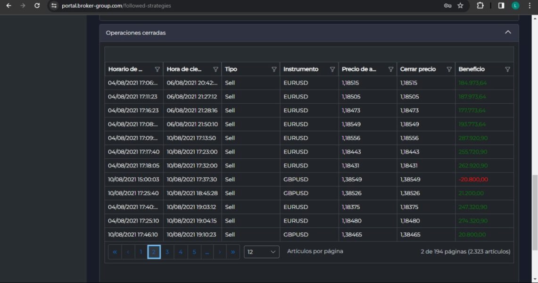Select open time 10/08/2021 15:00:03
This screenshot has height=283, width=538.
pos(133,179)
